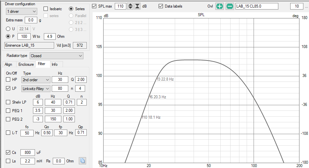Click the PEQ 1 frequency field 30
Image resolution: width=309 pixels, height=168 pixels.
[x=53, y=110]
